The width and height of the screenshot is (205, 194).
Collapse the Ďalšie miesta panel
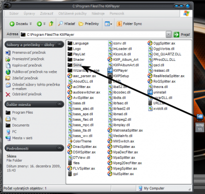[x=59, y=104]
